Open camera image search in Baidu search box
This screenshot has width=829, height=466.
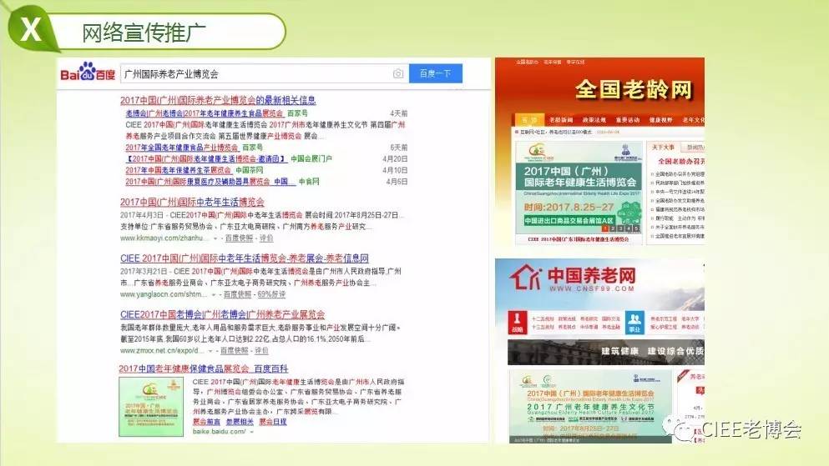coord(397,74)
